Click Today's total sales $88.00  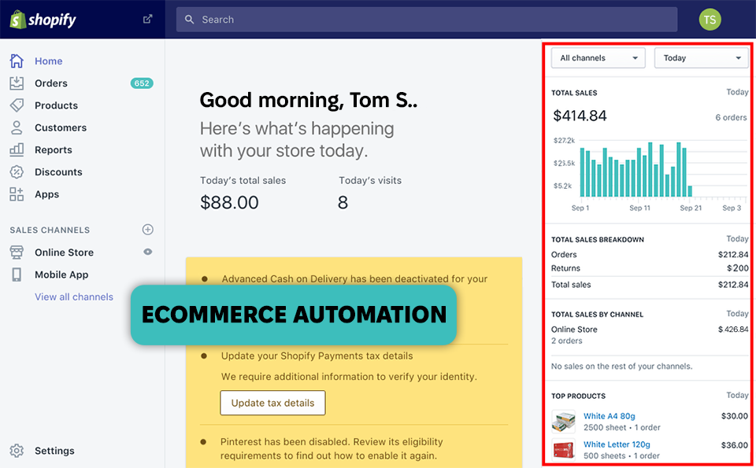click(x=229, y=202)
